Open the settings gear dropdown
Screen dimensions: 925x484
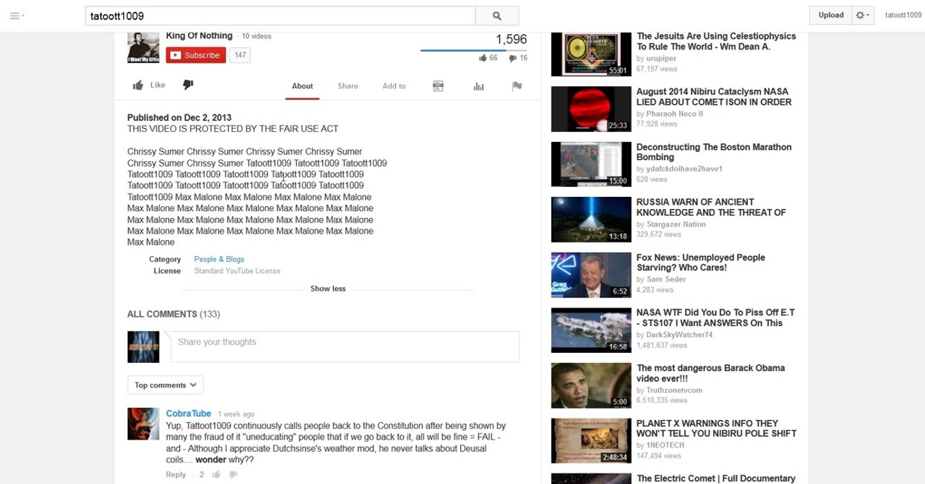coord(862,15)
